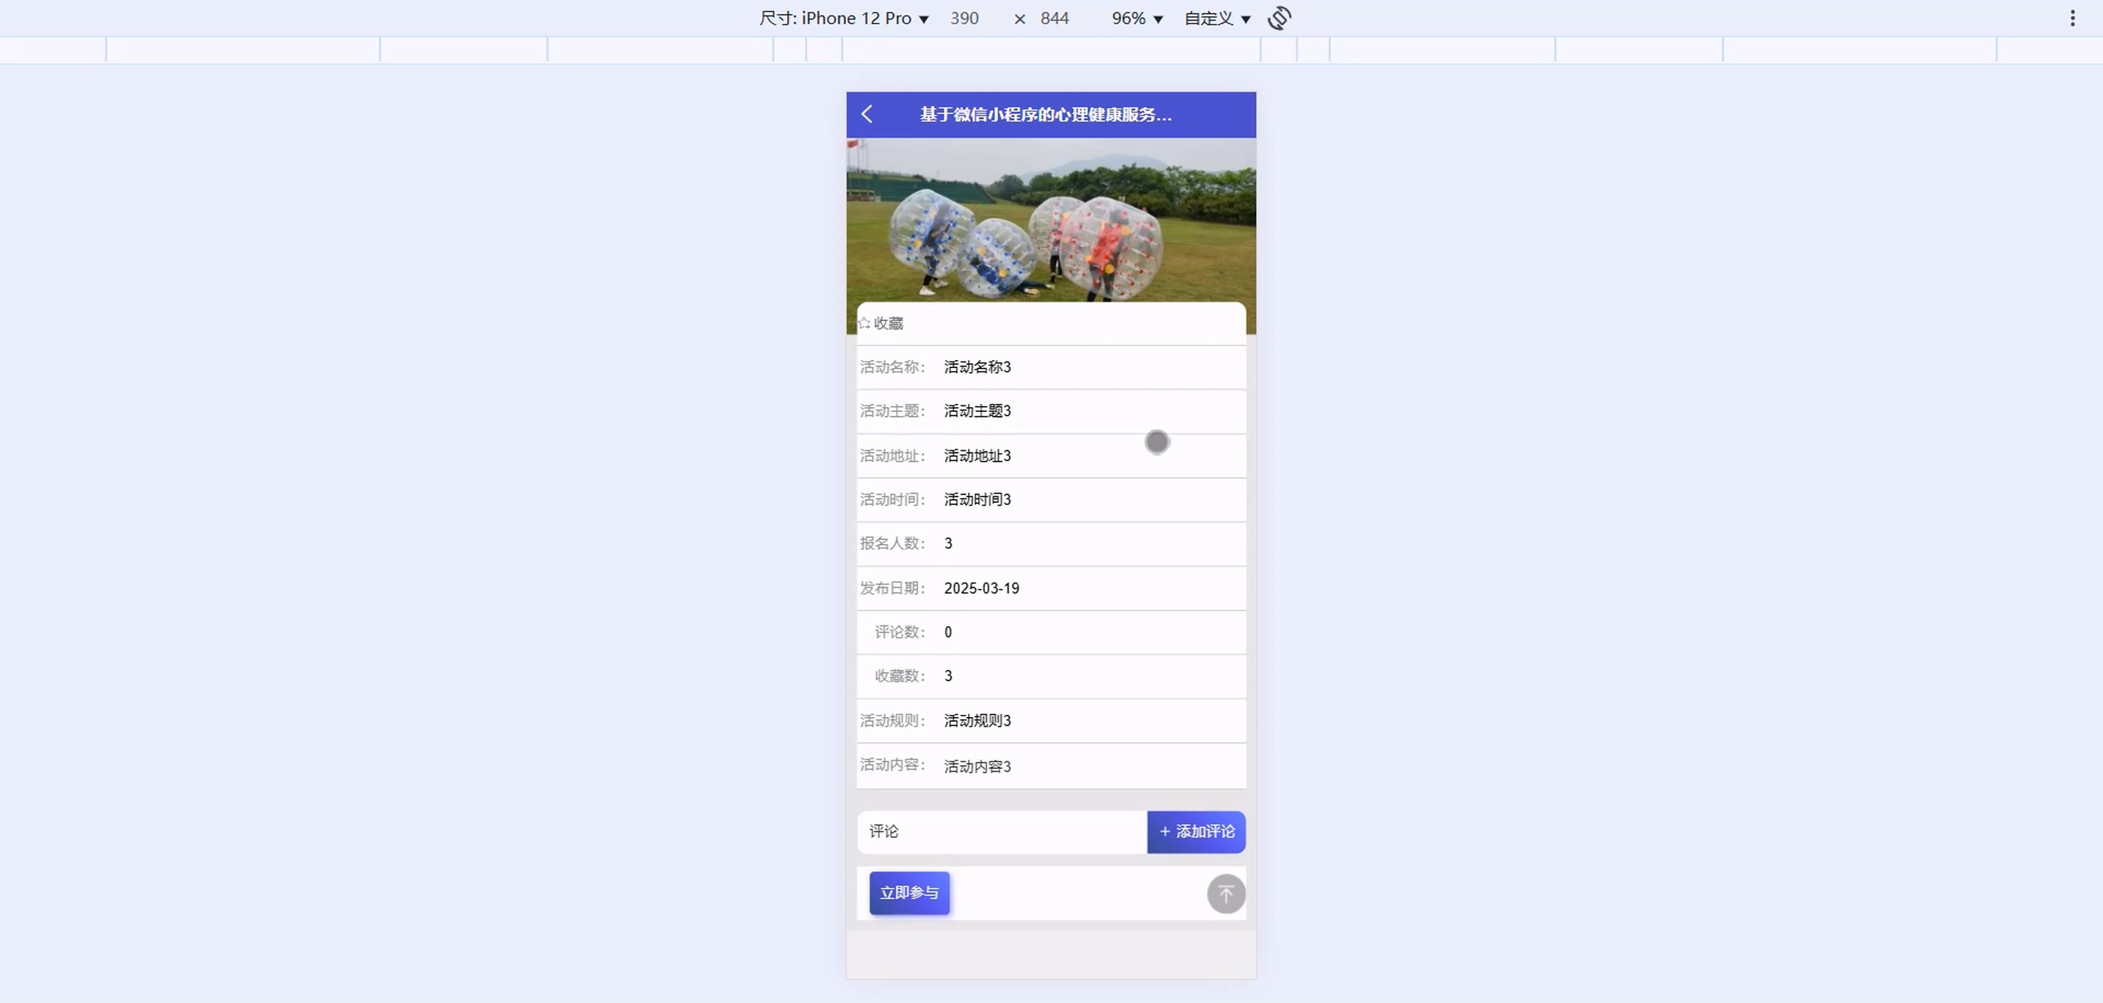Click the 添加评论 button
The height and width of the screenshot is (1003, 2103).
coord(1196,832)
